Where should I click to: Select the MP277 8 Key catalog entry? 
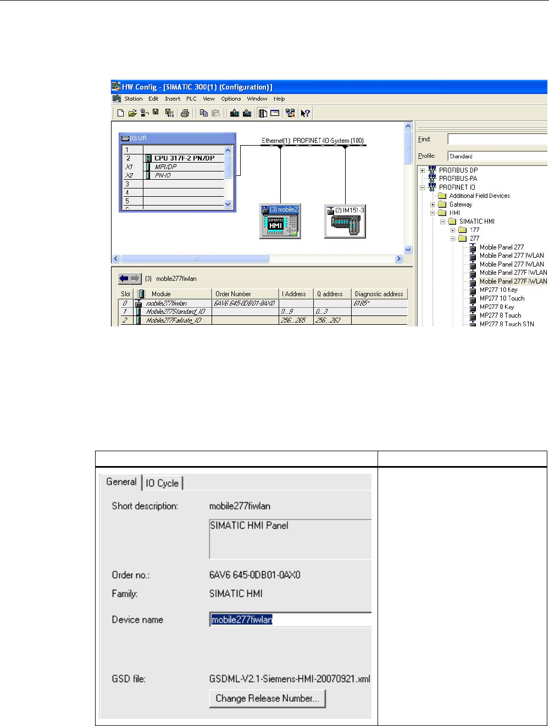[497, 307]
